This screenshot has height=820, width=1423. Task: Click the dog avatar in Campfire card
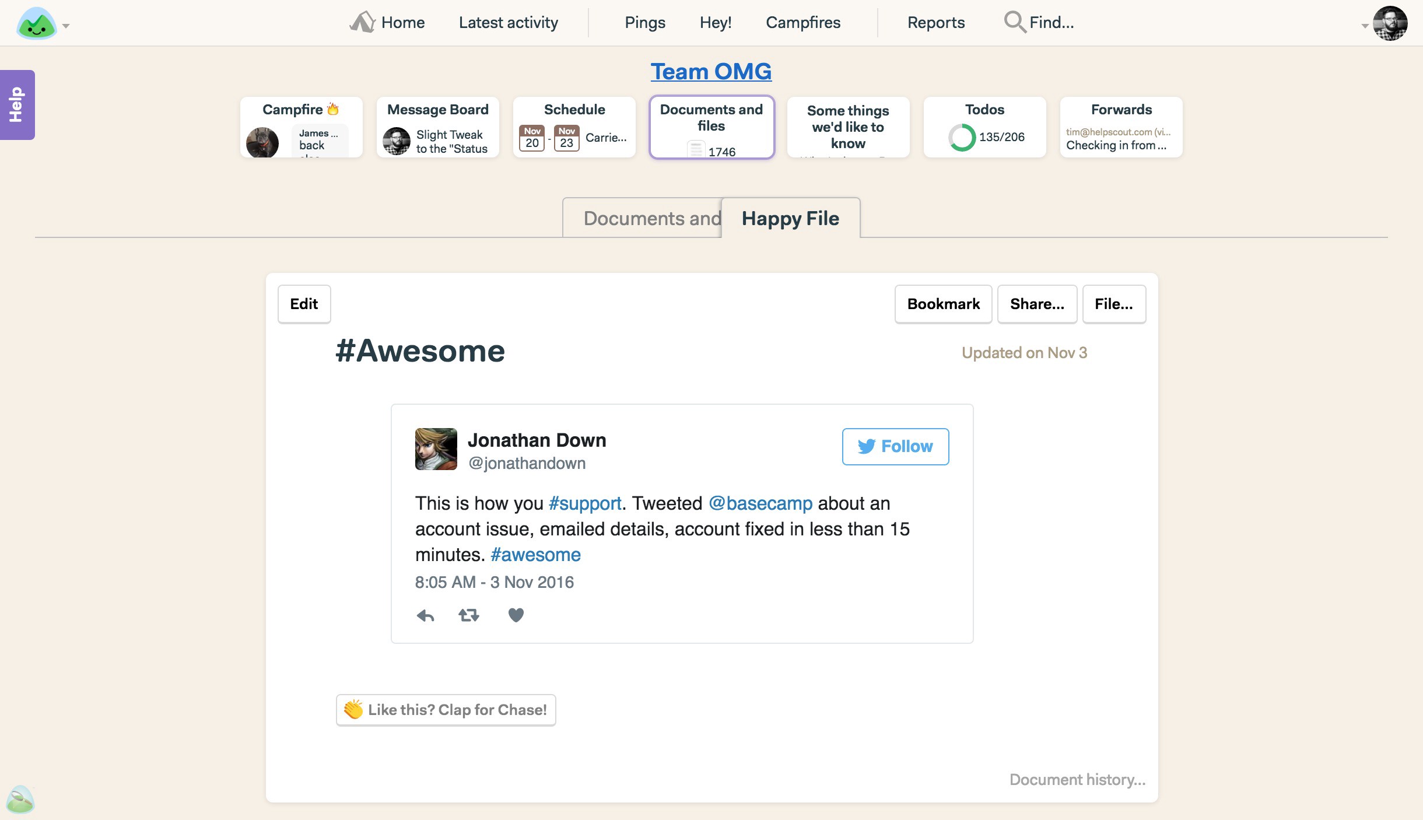click(262, 142)
